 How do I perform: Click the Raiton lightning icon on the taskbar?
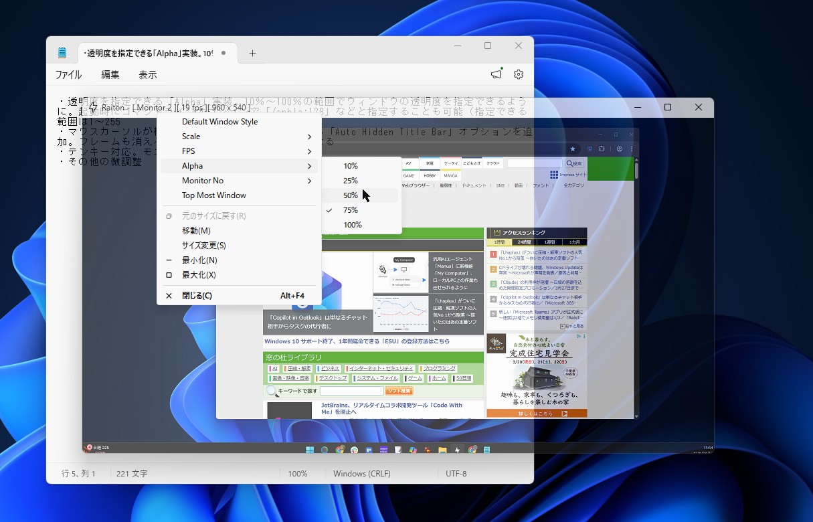tap(458, 450)
